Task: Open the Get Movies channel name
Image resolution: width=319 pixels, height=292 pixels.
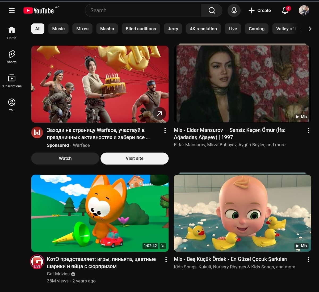Action: 58,274
